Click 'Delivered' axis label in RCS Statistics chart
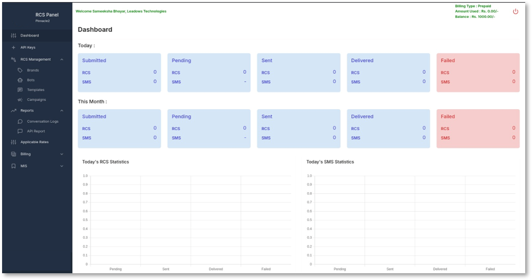Viewport: 532px width, 280px height. [216, 269]
